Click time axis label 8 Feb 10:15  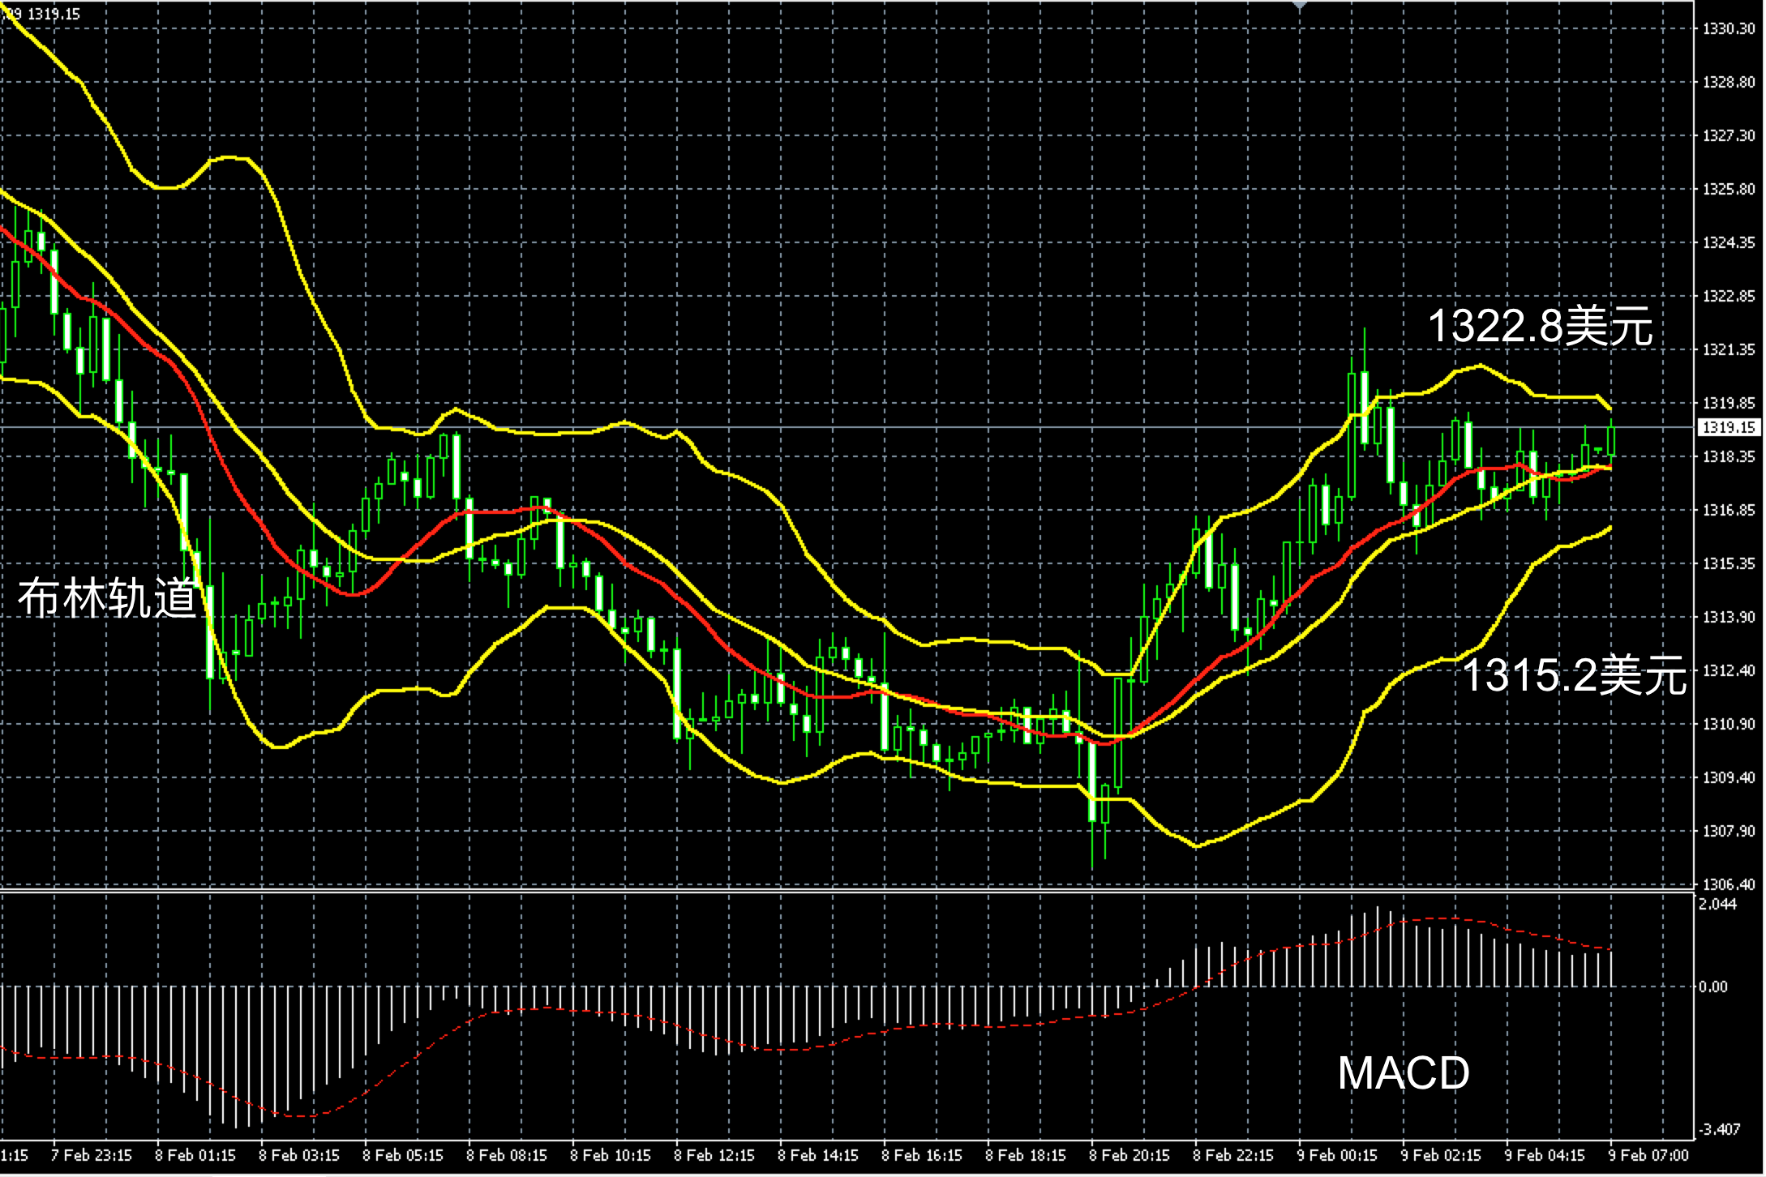point(611,1155)
